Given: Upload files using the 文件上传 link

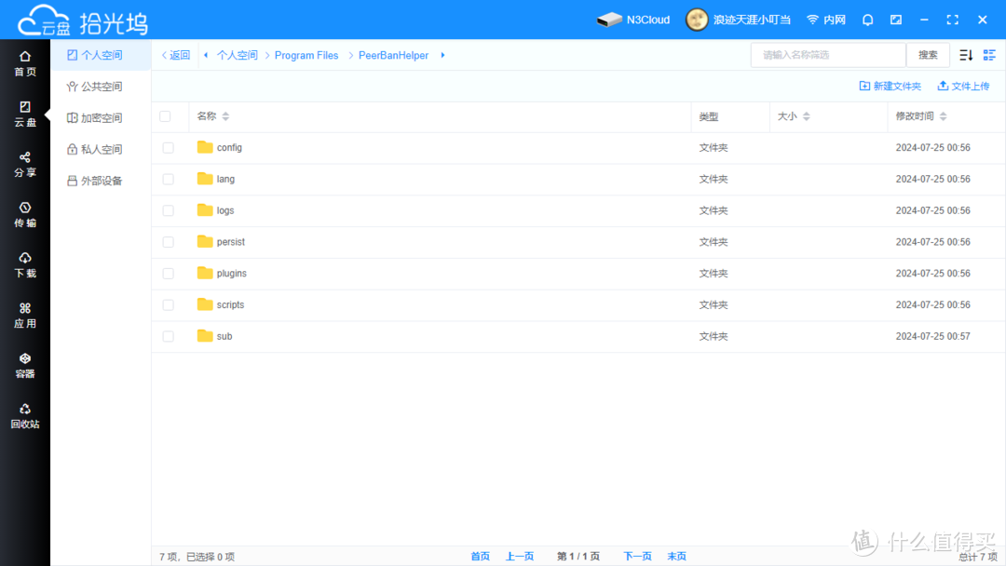Looking at the screenshot, I should click(x=964, y=86).
